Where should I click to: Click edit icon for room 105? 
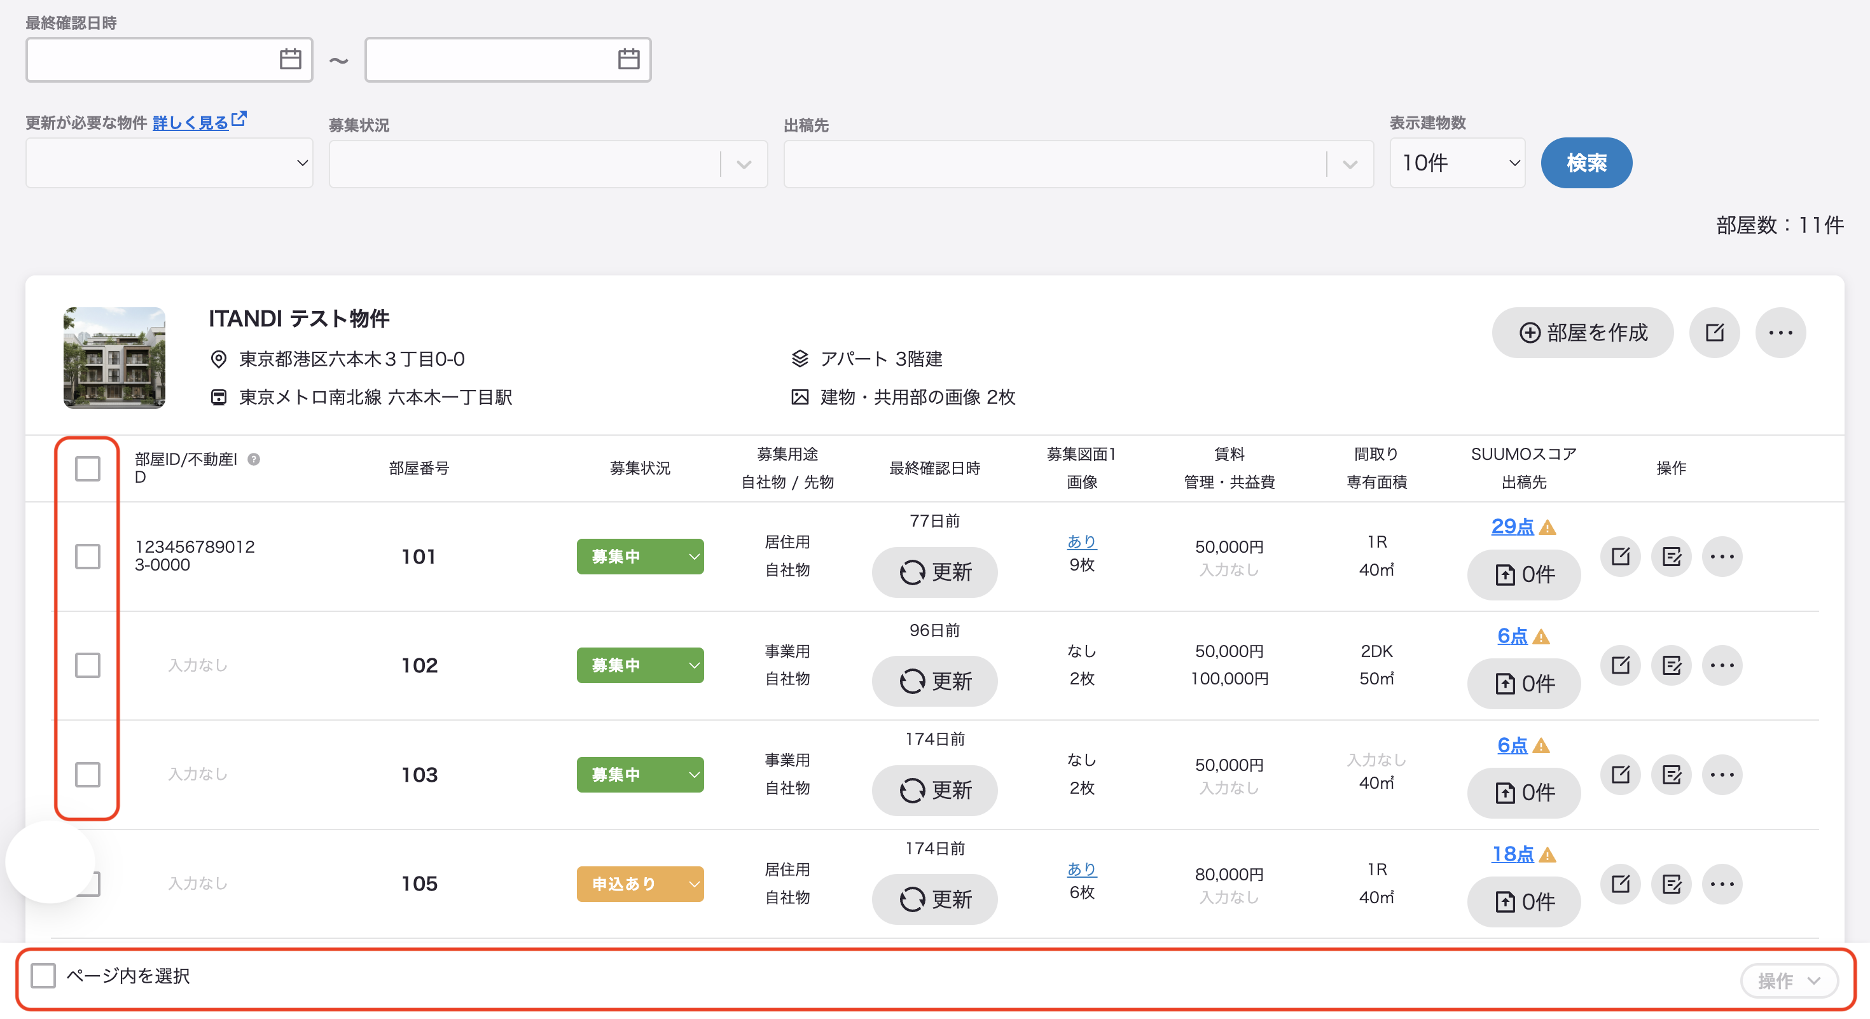(1620, 884)
